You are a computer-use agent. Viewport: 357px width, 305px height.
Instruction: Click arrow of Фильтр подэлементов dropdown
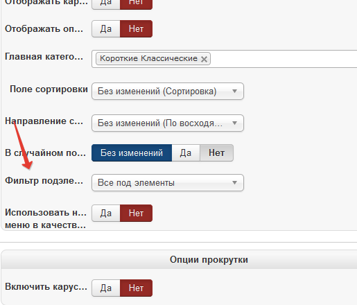[234, 182]
